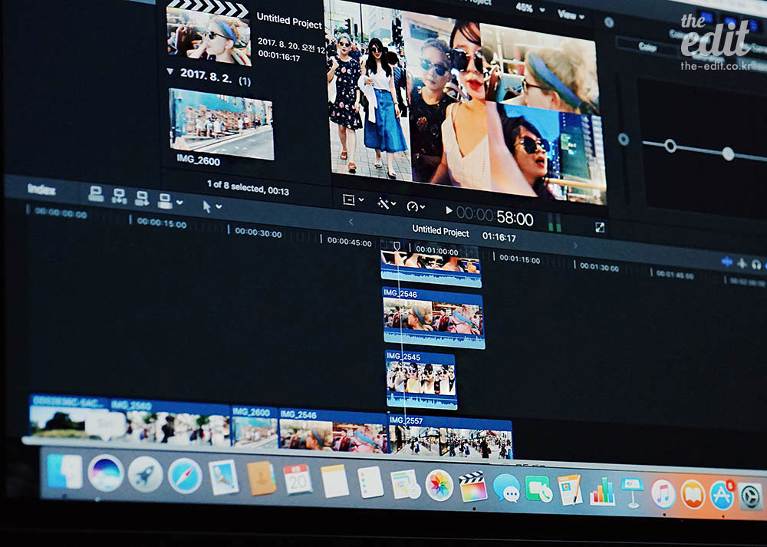Select the connected IMG_2545 clip
This screenshot has width=767, height=547.
point(421,380)
